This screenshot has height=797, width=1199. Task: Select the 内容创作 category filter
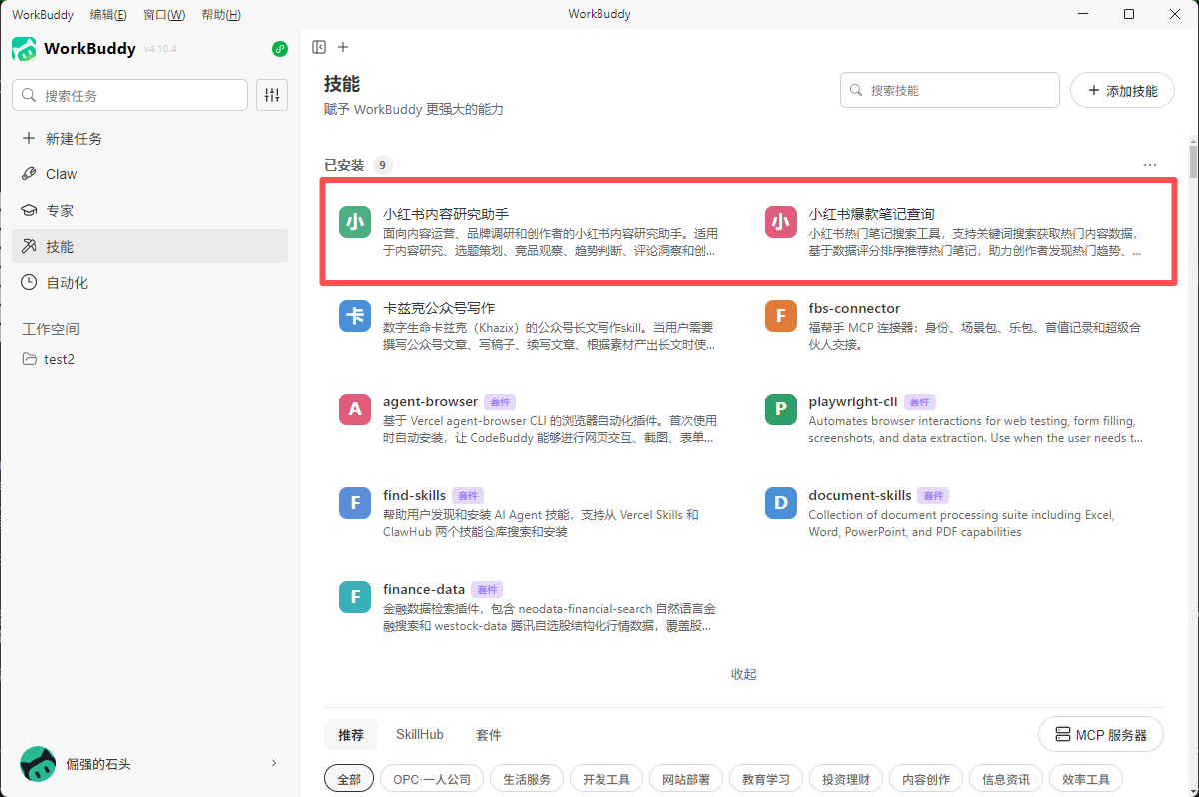[926, 779]
